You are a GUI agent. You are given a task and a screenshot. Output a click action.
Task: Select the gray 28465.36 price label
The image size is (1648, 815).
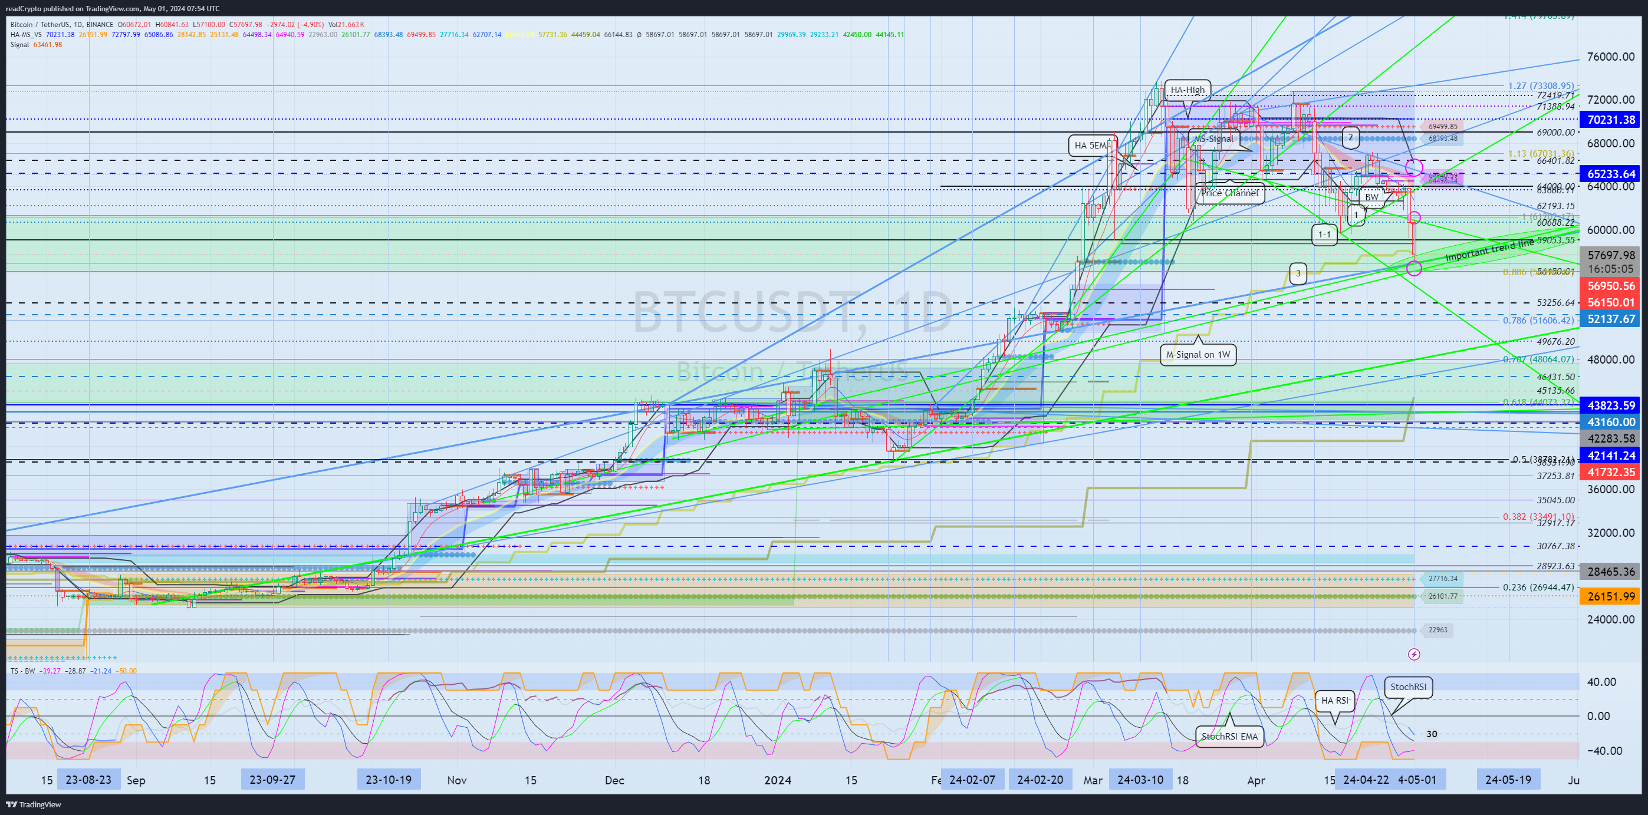click(x=1611, y=572)
